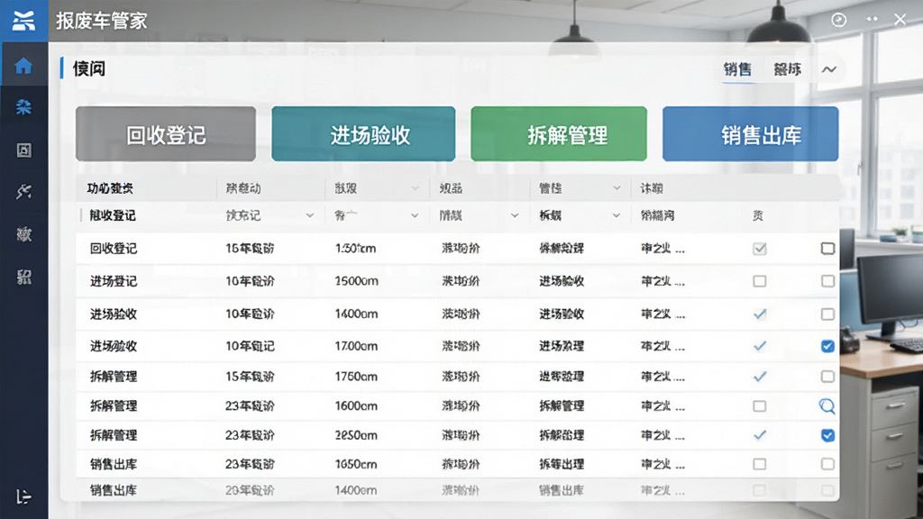The height and width of the screenshot is (519, 923).
Task: Expand the filter-row dropdown in the fourth column
Action: [x=515, y=215]
